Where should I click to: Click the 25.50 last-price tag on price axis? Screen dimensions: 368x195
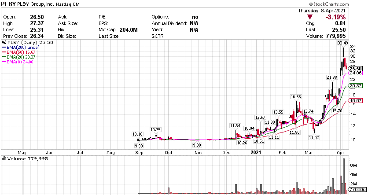coord(355,69)
